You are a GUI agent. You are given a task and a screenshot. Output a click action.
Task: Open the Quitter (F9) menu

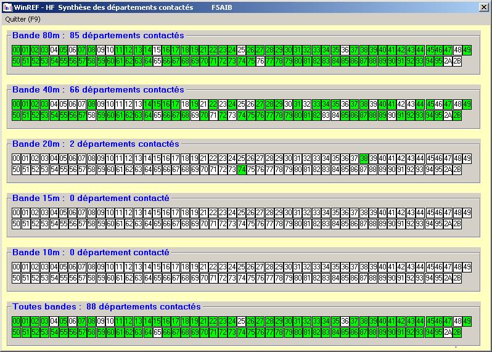[23, 19]
